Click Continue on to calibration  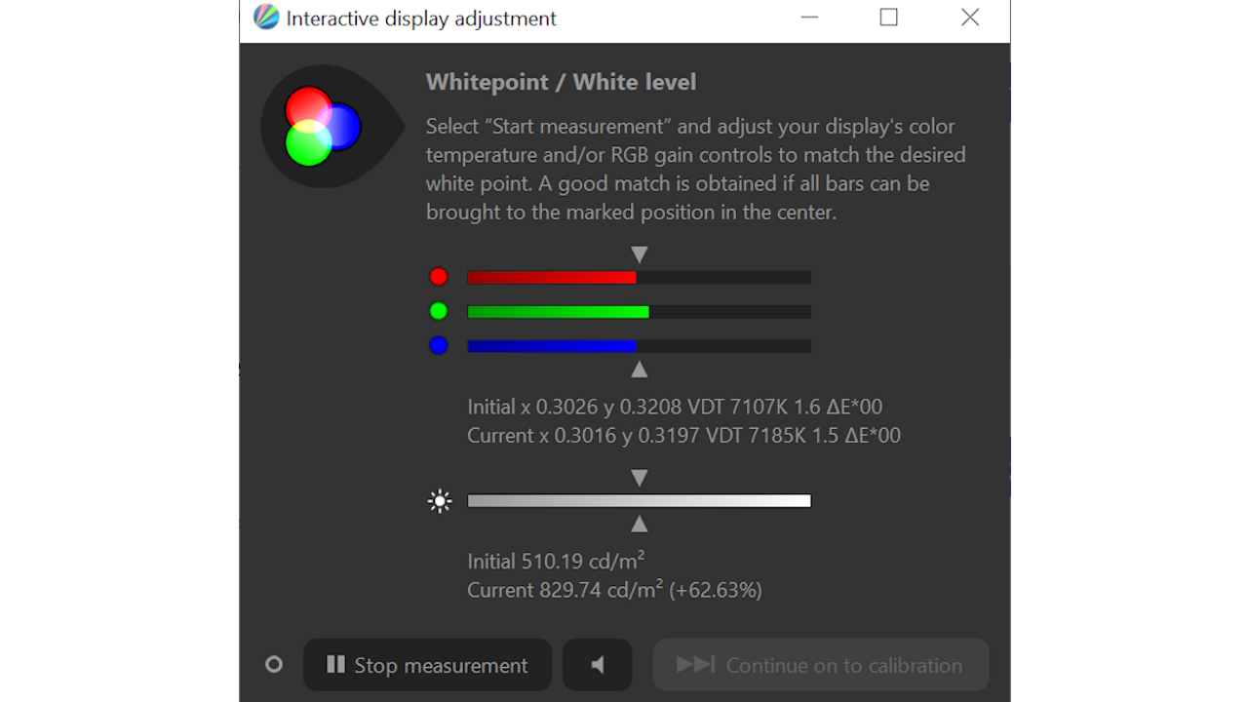[821, 665]
